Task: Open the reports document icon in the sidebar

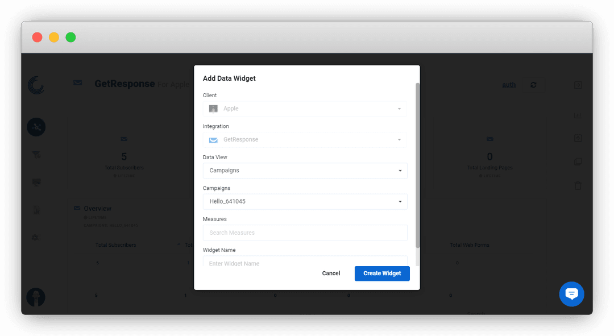Action: click(36, 210)
